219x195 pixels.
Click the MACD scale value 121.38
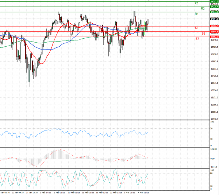click(x=213, y=149)
